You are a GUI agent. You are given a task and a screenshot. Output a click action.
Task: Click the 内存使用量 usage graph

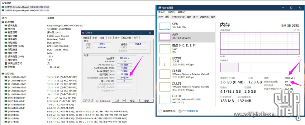(260, 43)
